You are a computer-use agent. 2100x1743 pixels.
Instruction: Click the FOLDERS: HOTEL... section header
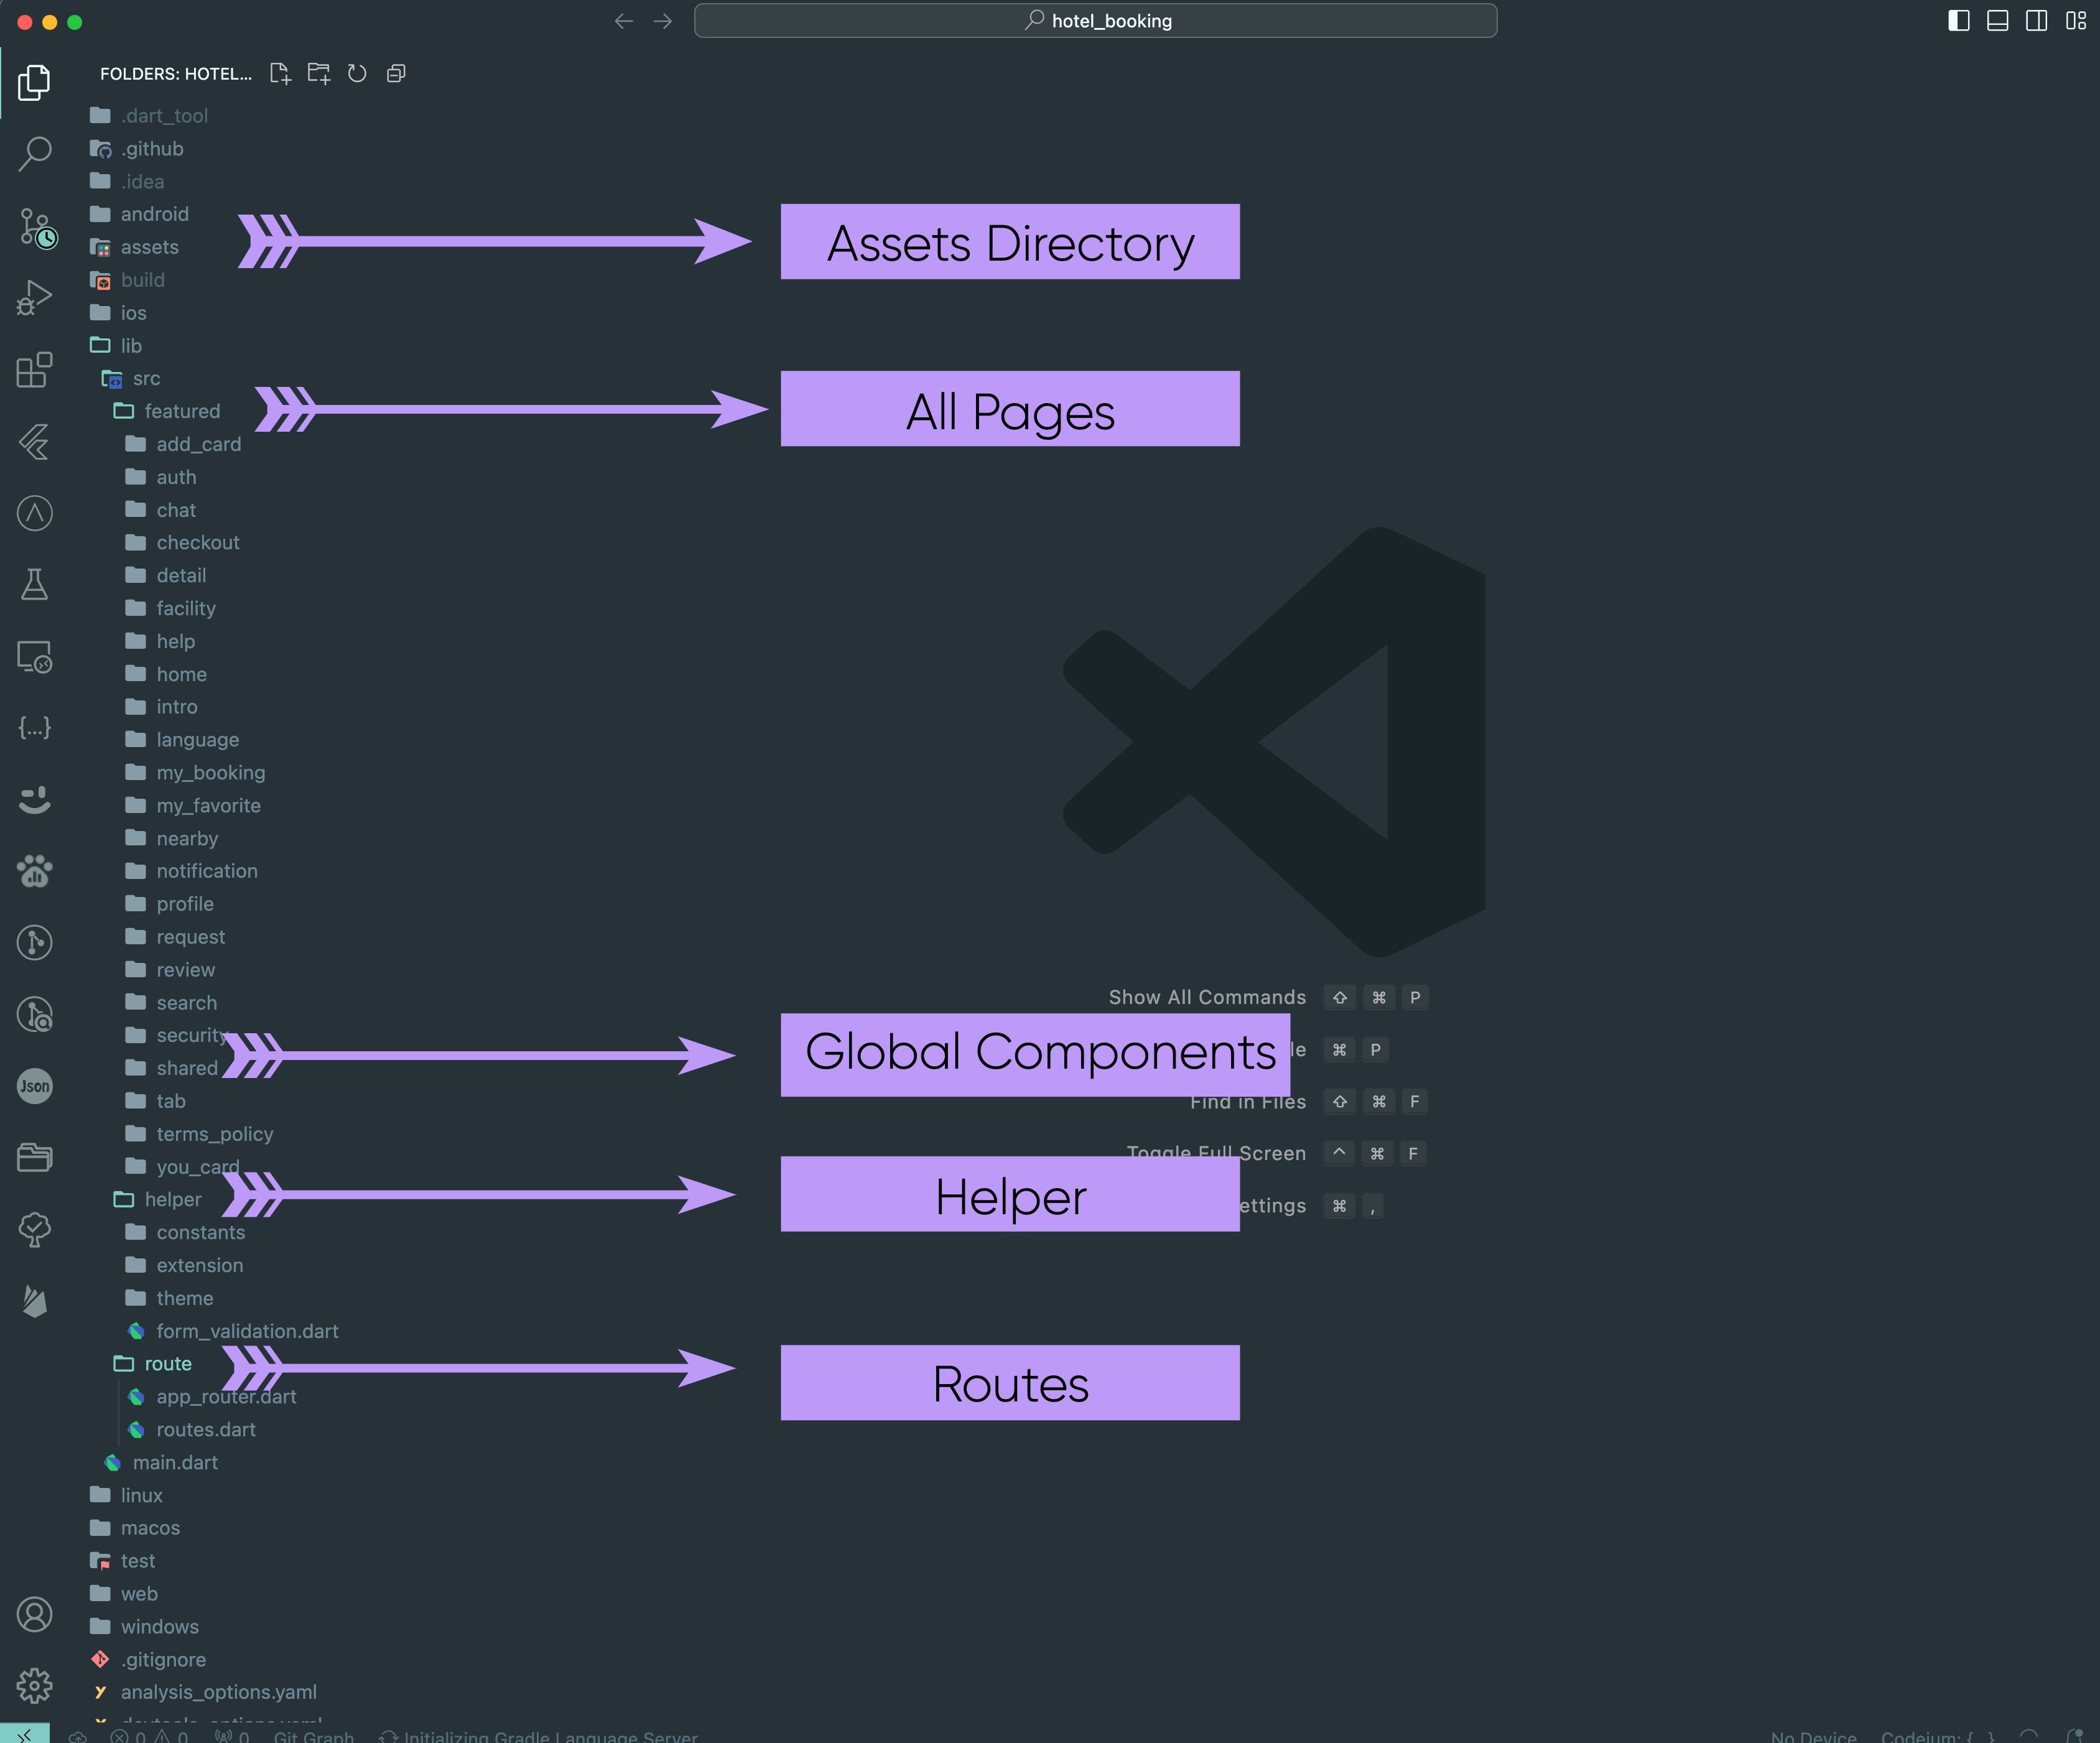point(176,73)
